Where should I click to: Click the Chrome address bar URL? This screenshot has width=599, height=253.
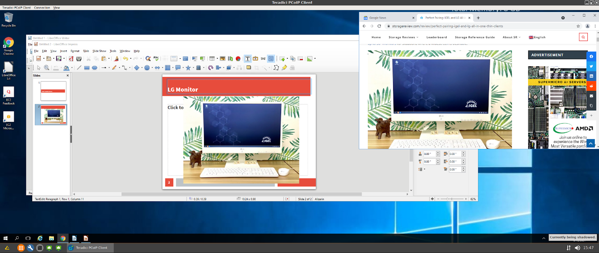click(447, 26)
